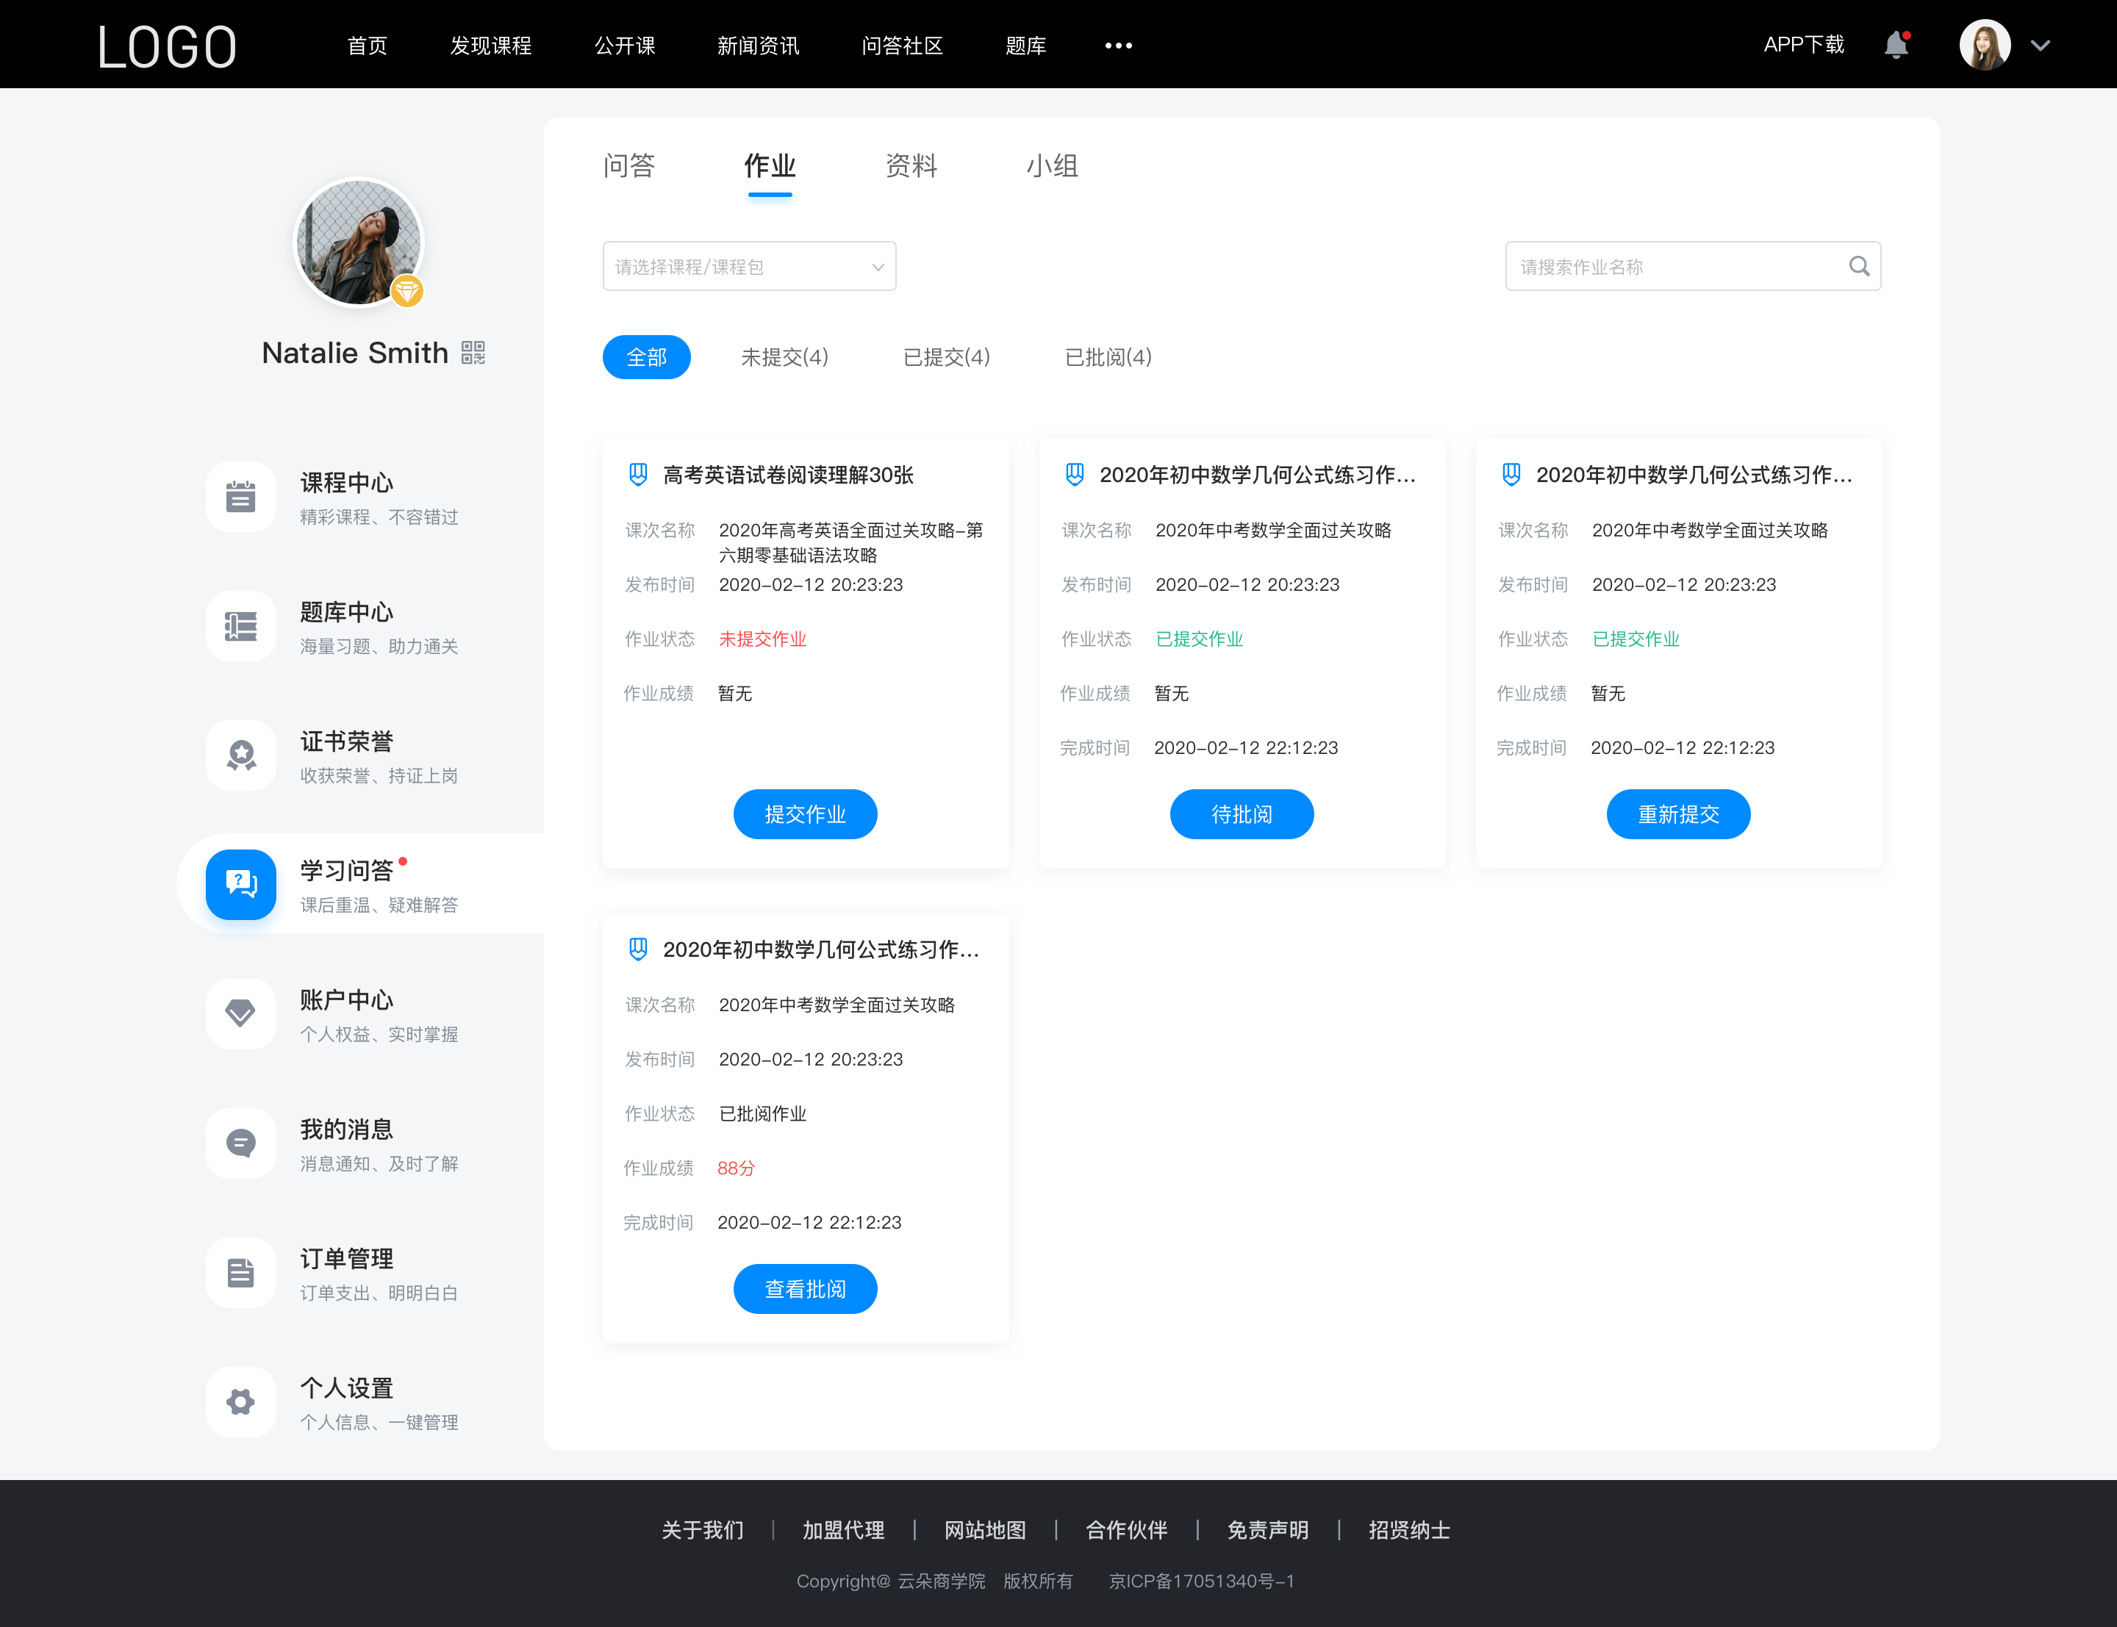Click the 我的消息 sidebar icon

tap(237, 1143)
